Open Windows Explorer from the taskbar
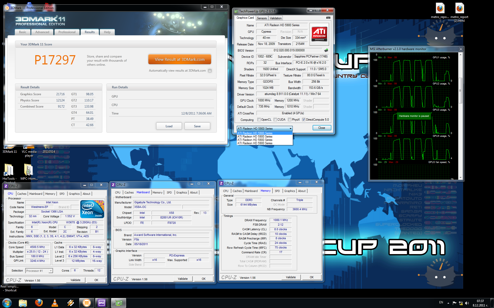This screenshot has height=308, width=494. tap(23, 303)
